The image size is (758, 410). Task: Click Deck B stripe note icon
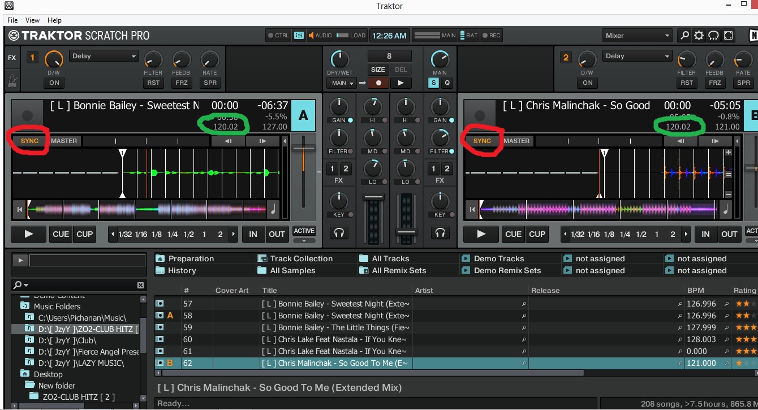pos(725,209)
